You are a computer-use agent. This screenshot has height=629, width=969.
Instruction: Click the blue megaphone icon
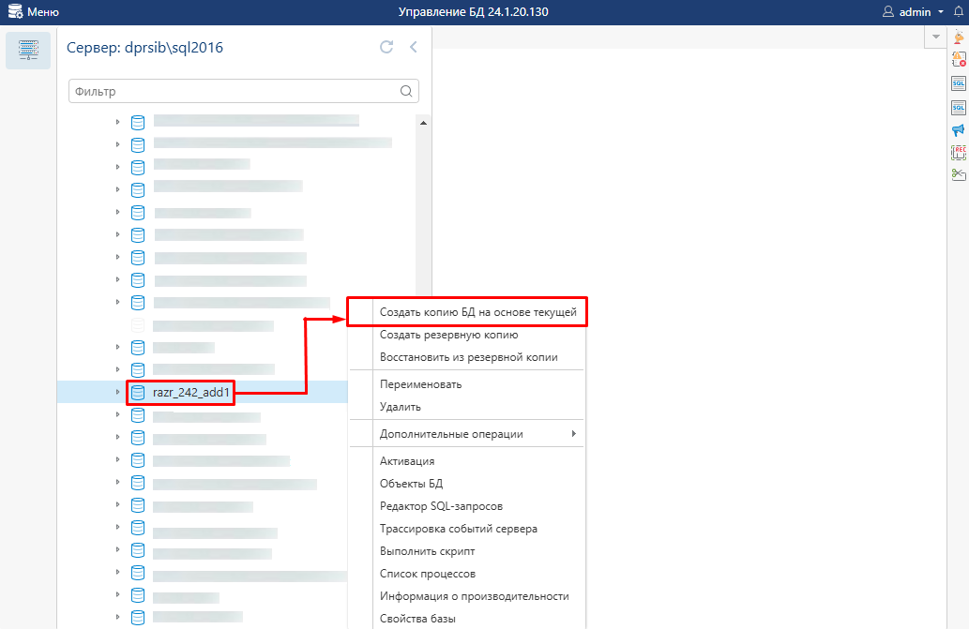(x=959, y=130)
